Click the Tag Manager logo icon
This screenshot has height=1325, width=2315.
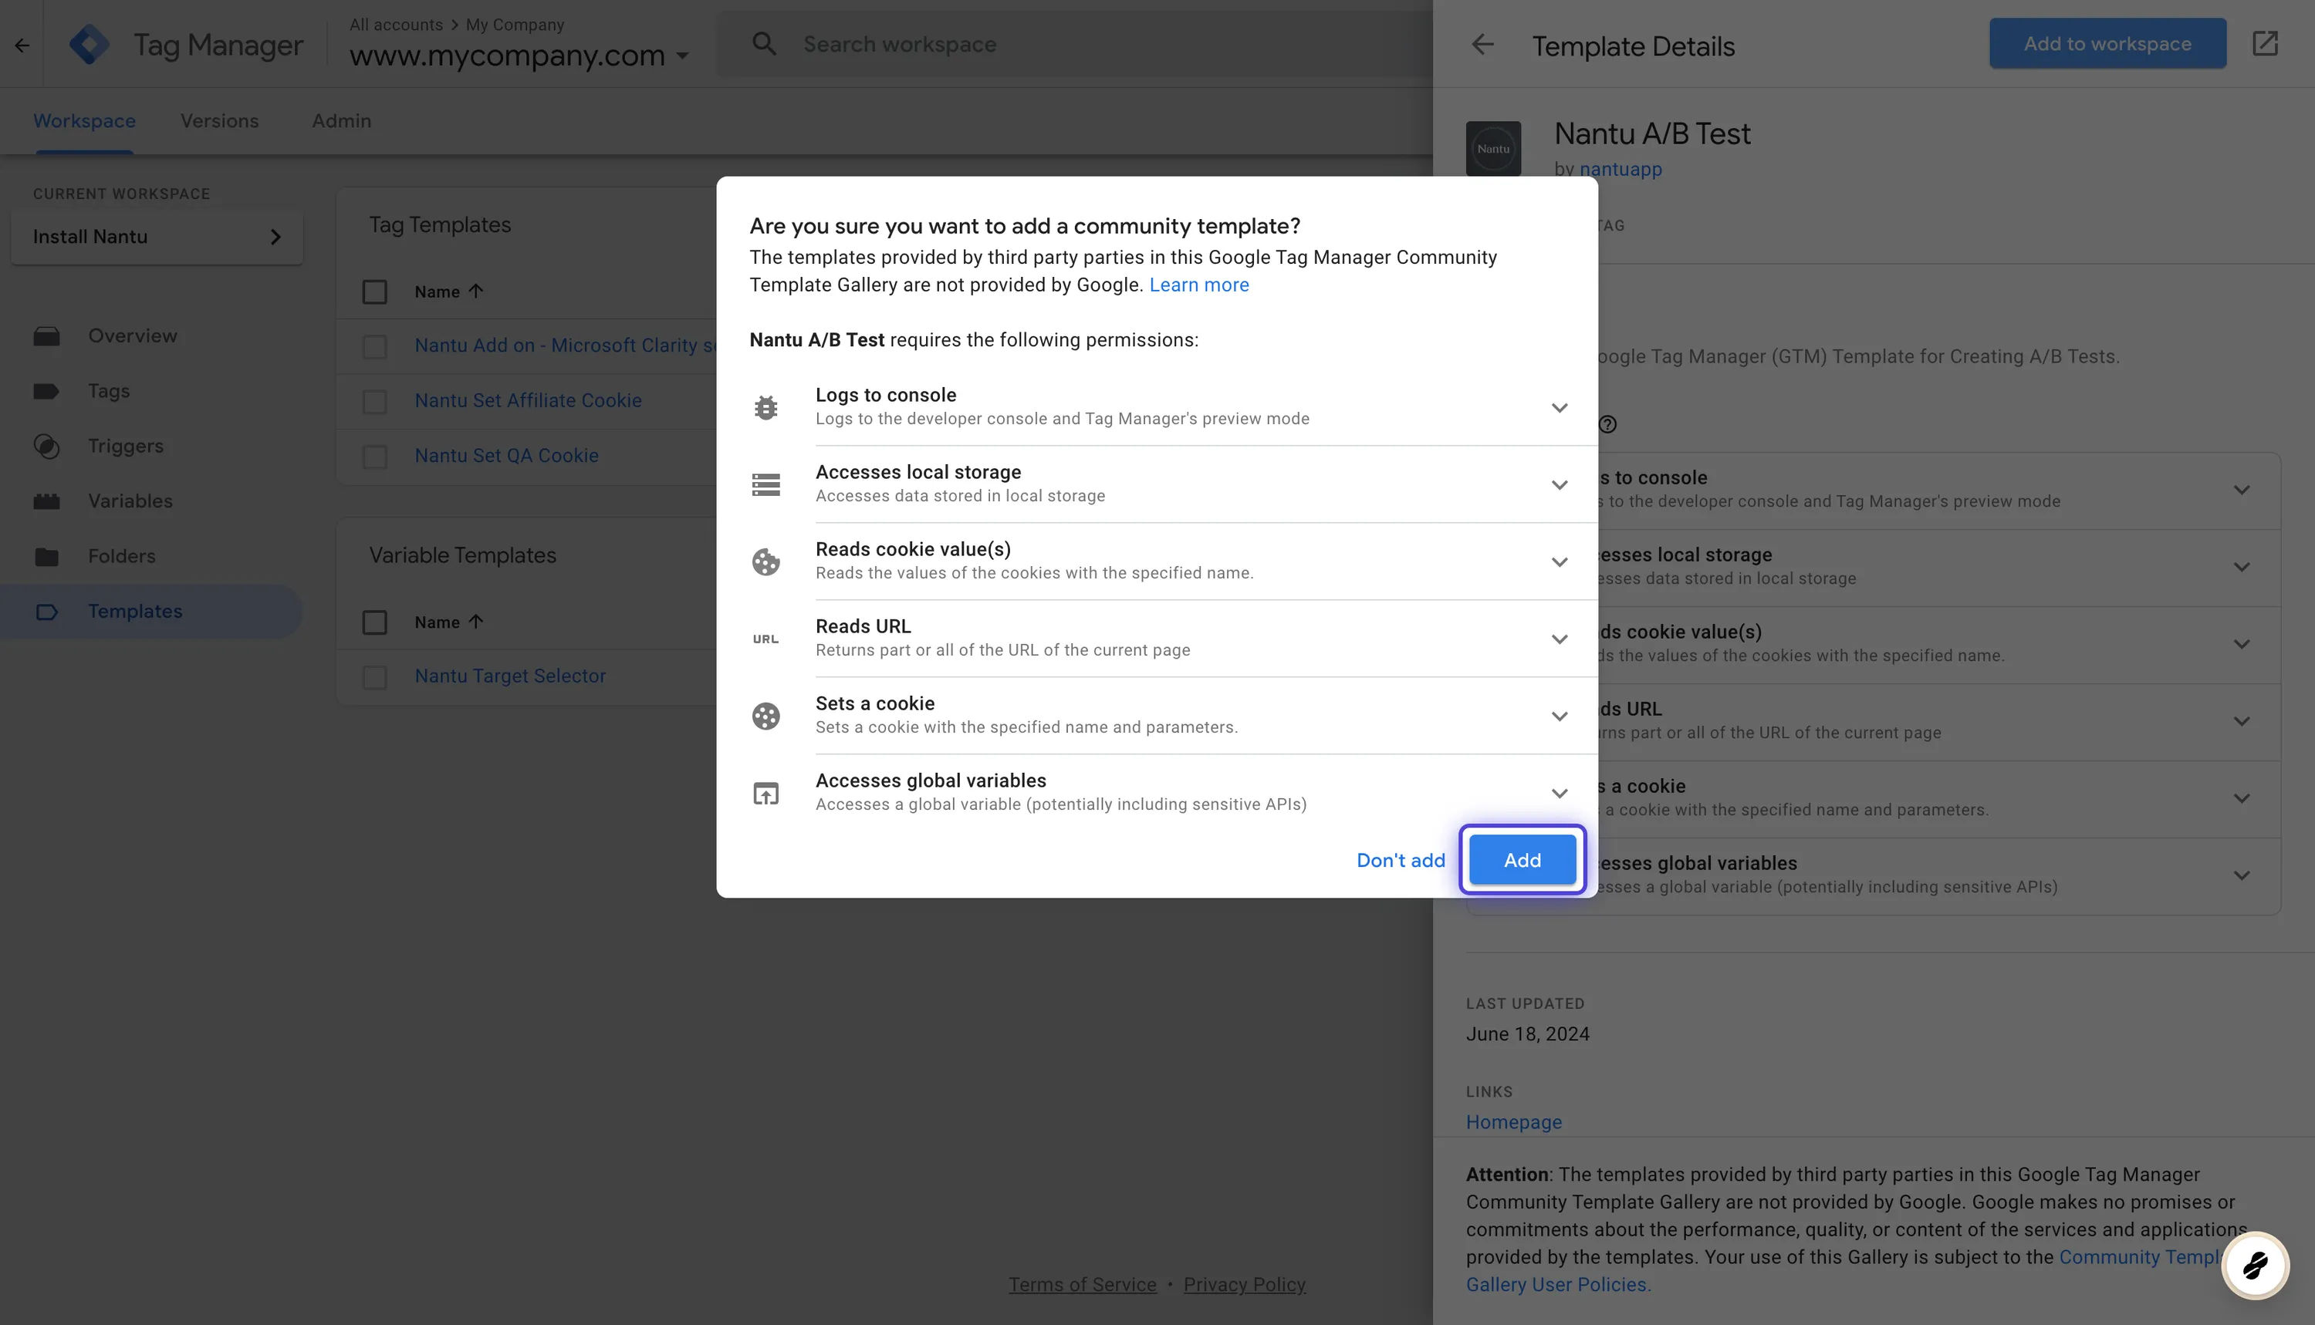pos(90,44)
